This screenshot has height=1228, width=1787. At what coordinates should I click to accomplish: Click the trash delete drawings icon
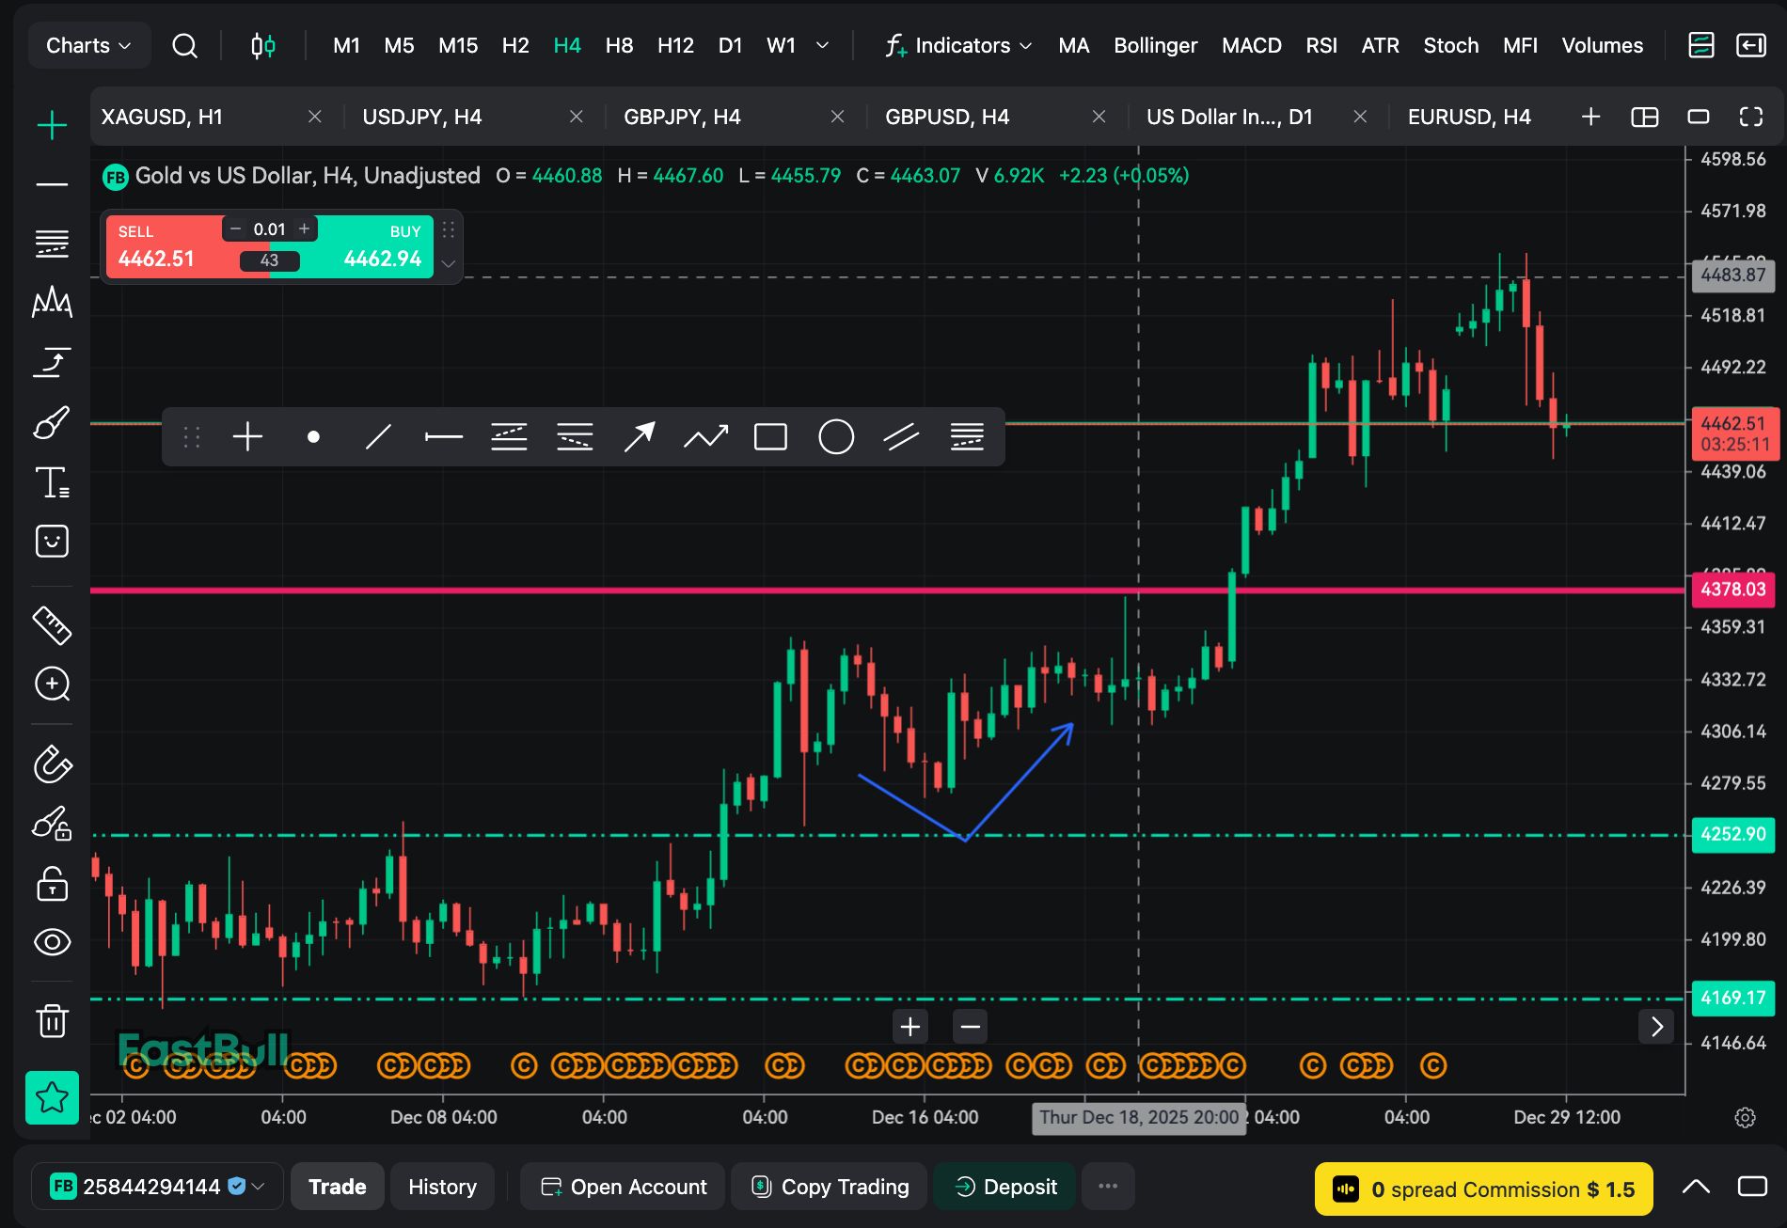point(52,1020)
